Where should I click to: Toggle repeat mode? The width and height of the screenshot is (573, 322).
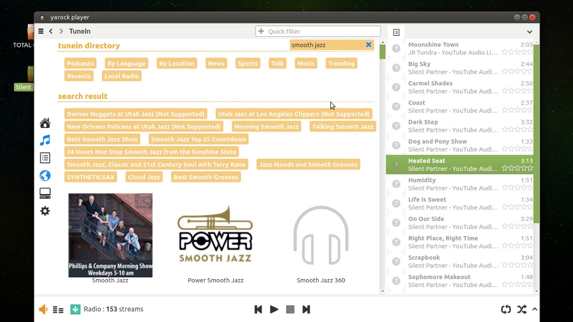(506, 309)
